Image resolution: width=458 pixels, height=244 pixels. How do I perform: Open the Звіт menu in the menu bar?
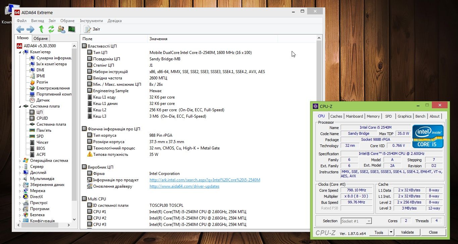[52, 21]
